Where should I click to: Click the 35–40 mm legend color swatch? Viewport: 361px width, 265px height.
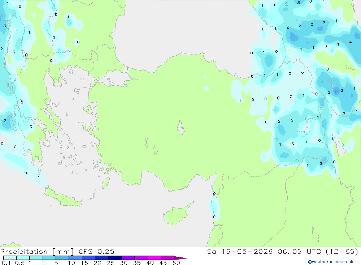coord(141,258)
